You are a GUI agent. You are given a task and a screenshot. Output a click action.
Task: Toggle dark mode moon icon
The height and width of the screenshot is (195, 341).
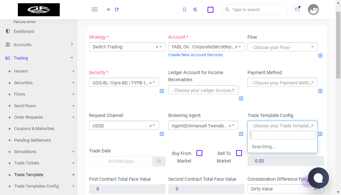point(195,9)
